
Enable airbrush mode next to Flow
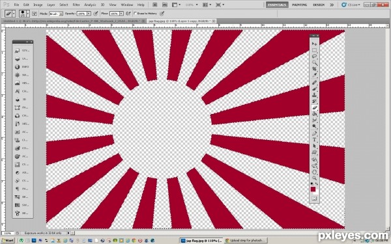pos(128,14)
